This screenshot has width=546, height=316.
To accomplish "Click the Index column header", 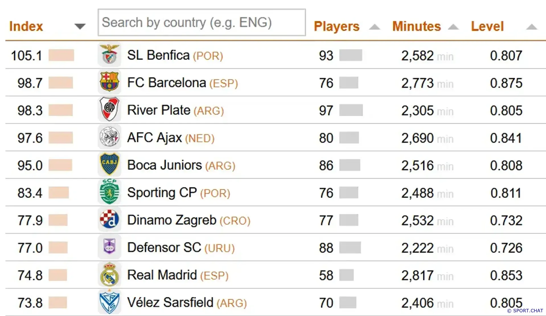I will coord(26,26).
